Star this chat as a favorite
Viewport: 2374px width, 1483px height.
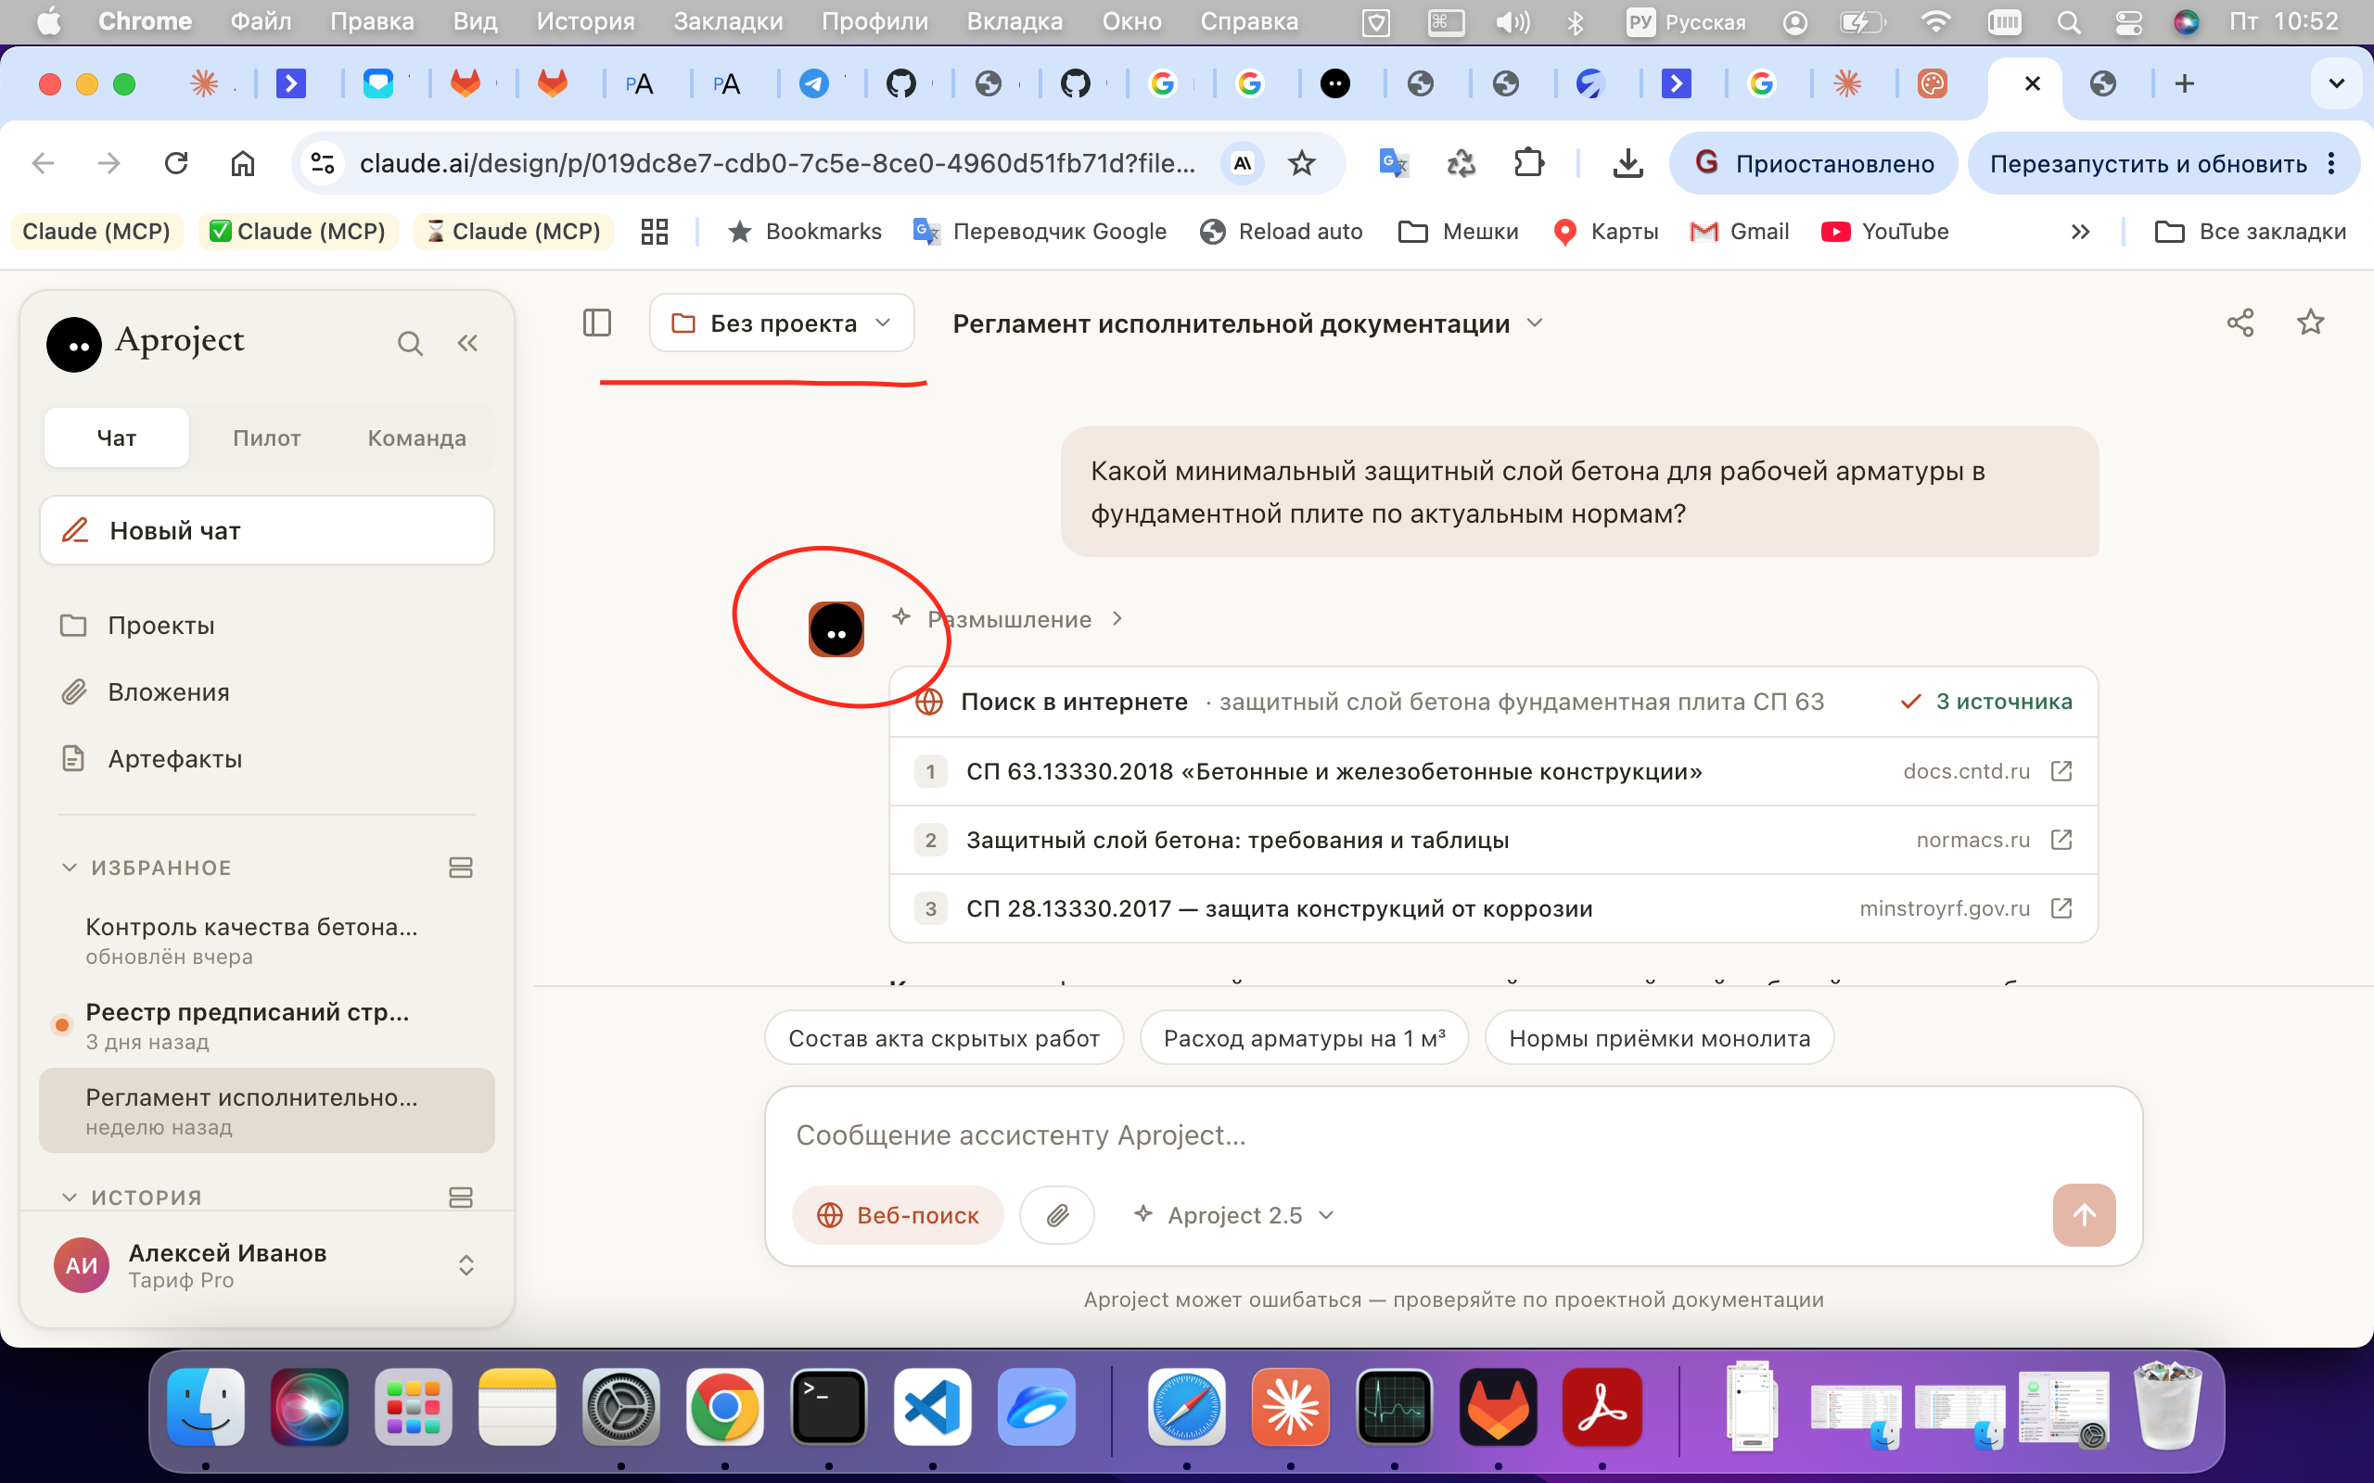pos(2310,323)
